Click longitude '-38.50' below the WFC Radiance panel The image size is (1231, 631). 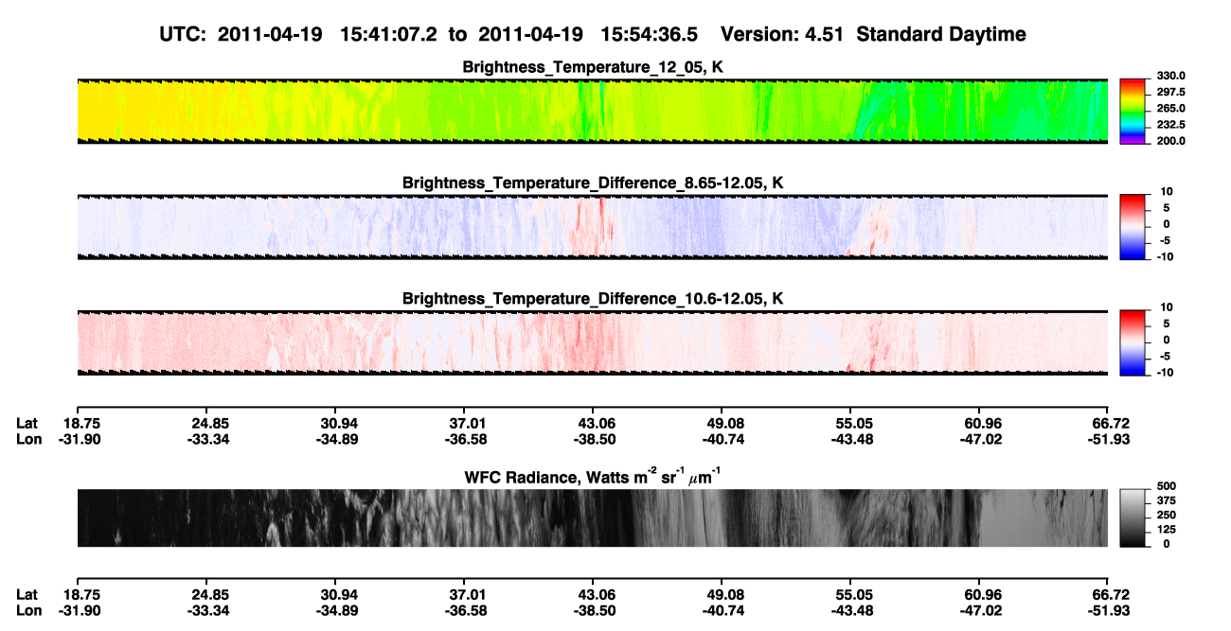(593, 611)
